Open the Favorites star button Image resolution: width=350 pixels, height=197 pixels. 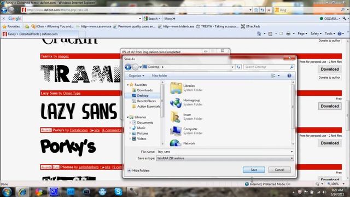pyautogui.click(x=11, y=26)
